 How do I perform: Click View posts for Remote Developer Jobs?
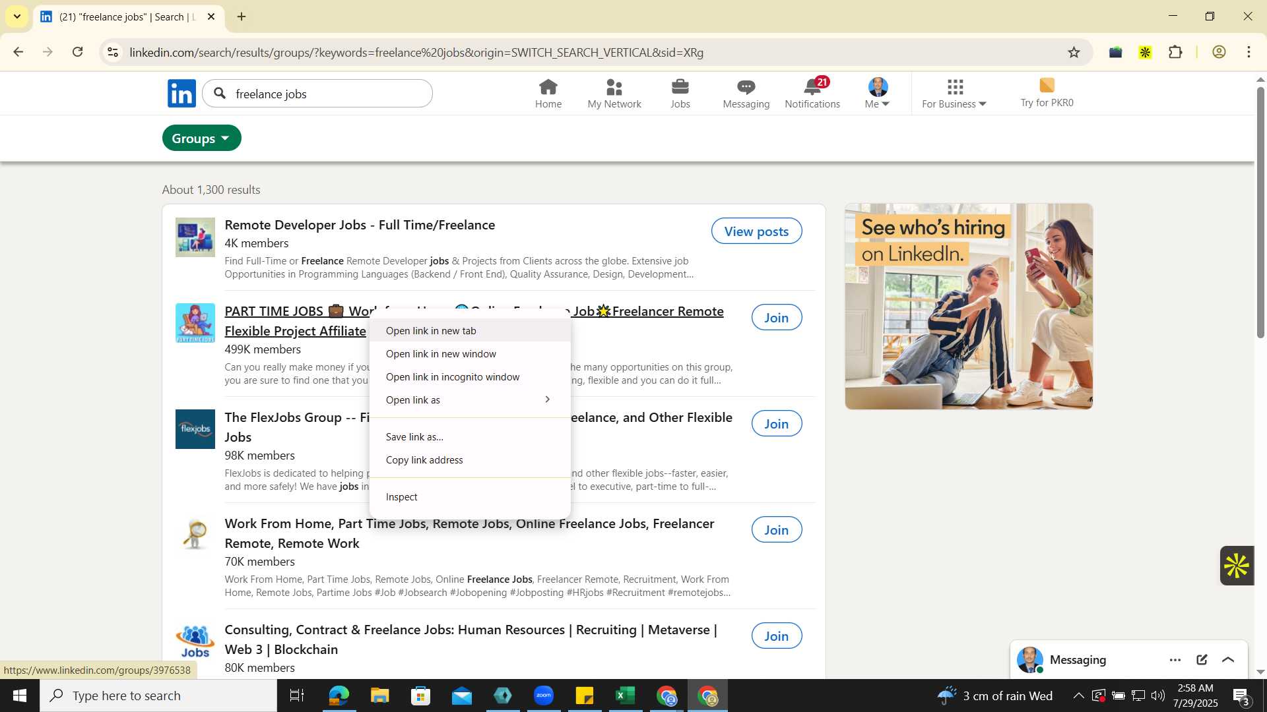[x=756, y=231]
